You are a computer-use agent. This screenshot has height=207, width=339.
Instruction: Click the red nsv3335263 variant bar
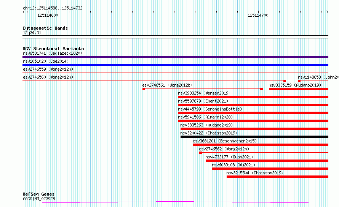click(254, 129)
